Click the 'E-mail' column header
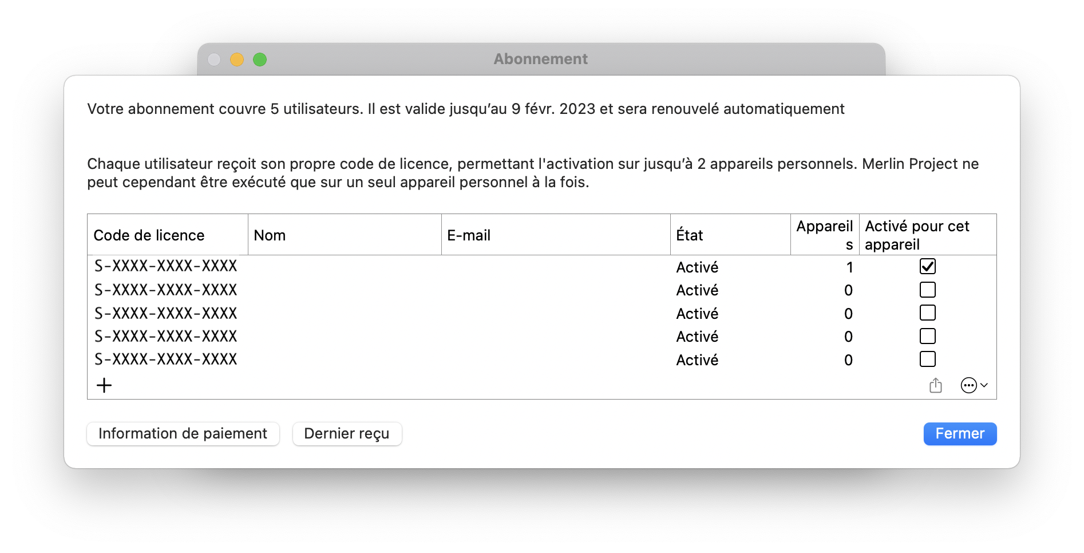The height and width of the screenshot is (553, 1084). click(x=469, y=235)
